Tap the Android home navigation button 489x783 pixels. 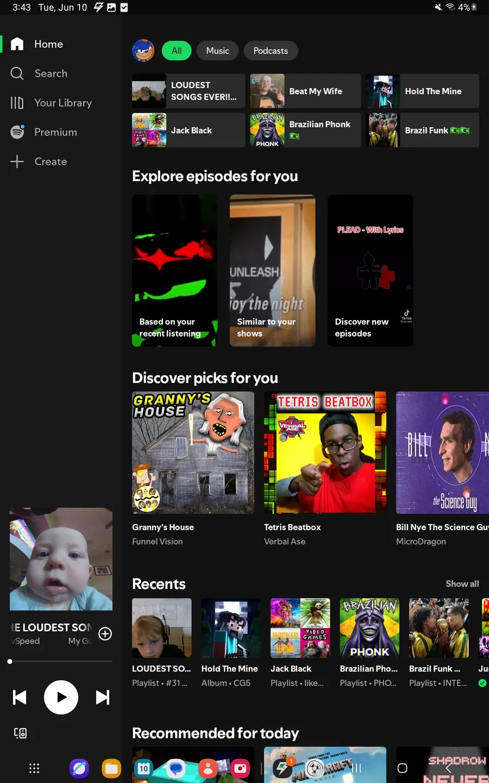403,768
